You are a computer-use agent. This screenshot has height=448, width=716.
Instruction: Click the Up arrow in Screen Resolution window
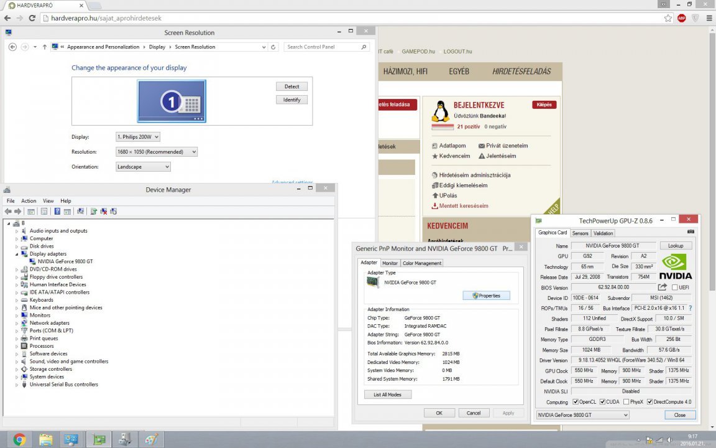pyautogui.click(x=44, y=47)
